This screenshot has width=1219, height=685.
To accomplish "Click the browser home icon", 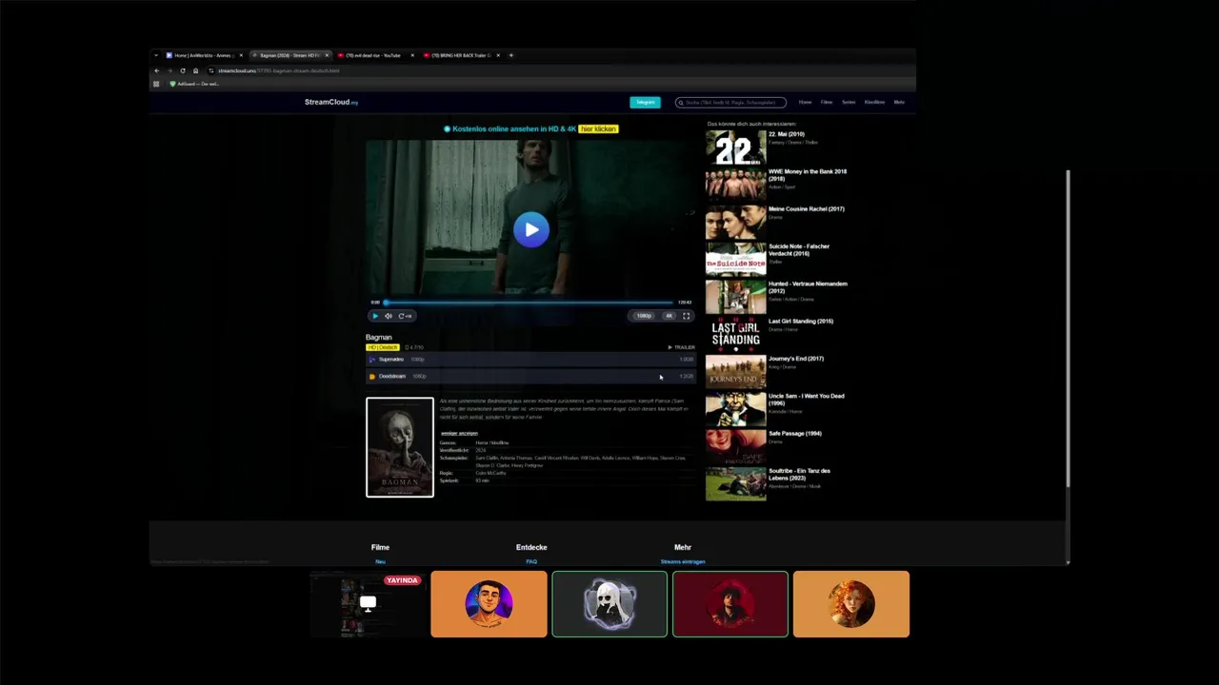I will click(x=195, y=70).
